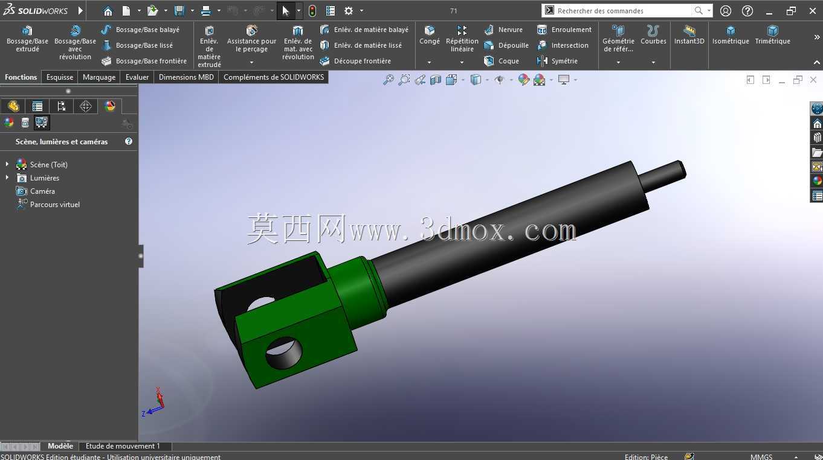Open dropdown arrow next to Save
Viewport: 823px width, 460px height.
coord(192,11)
